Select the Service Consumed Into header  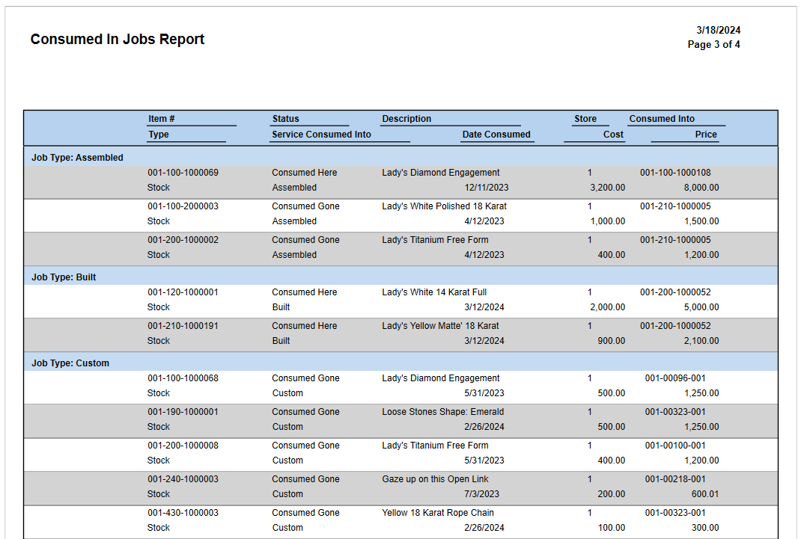point(321,135)
